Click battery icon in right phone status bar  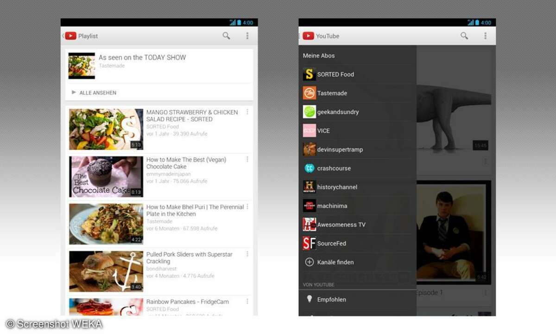[477, 22]
